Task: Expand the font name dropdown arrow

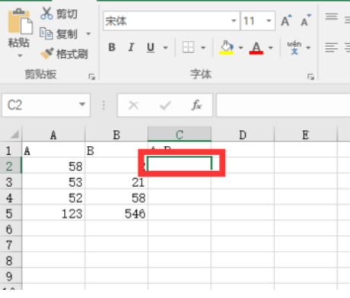Action: [234, 21]
